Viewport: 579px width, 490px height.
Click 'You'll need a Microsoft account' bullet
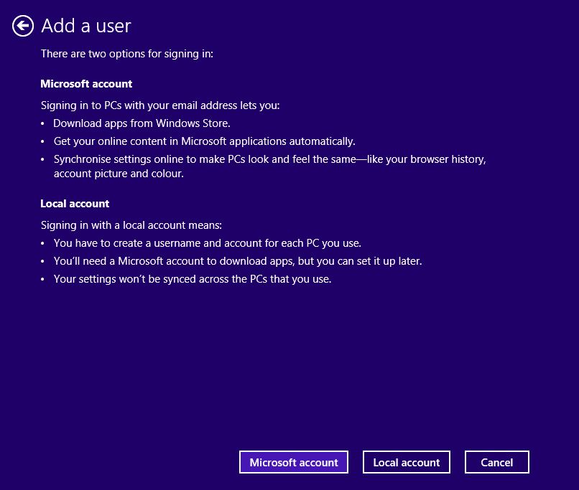point(238,261)
